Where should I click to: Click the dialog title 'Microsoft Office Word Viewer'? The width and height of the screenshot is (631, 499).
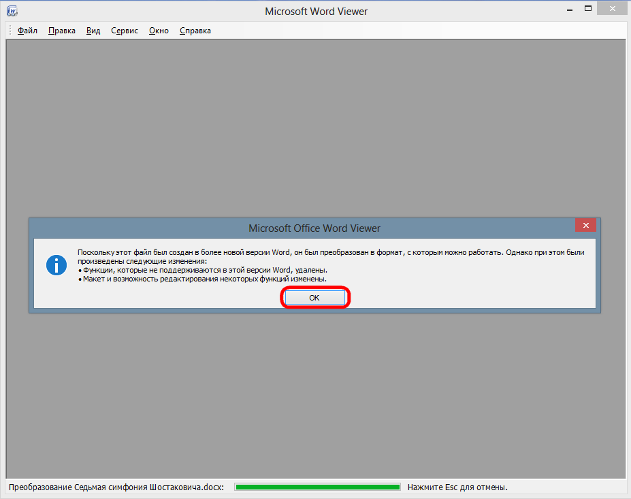click(314, 228)
